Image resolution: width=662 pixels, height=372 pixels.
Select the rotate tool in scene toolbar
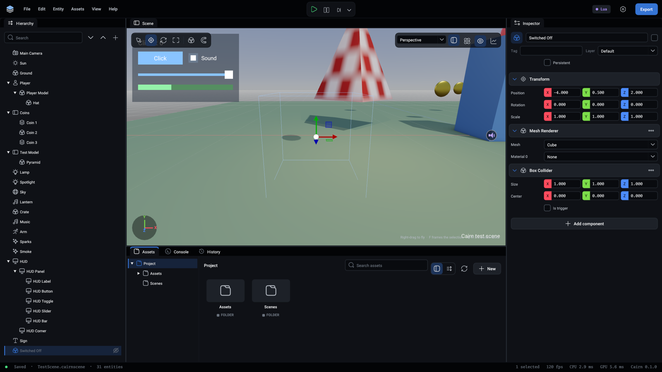pos(163,41)
